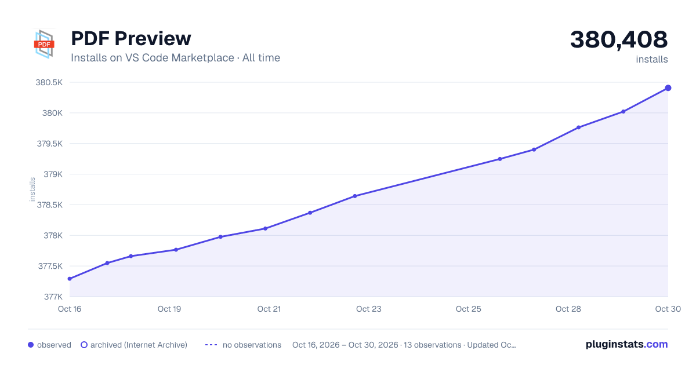Image resolution: width=696 pixels, height=365 pixels.
Task: Click the 'observed' legend text
Action: click(x=54, y=345)
